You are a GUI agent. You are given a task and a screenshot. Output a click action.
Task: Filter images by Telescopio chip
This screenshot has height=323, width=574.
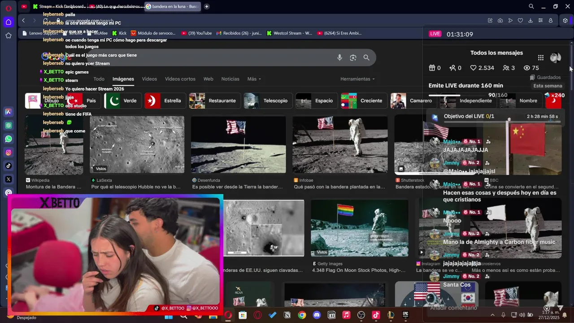click(268, 100)
